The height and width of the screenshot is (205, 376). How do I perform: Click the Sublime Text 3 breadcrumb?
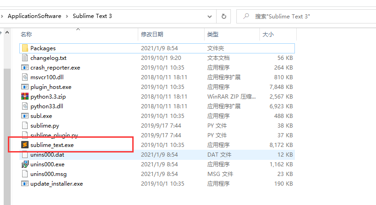[x=92, y=16]
